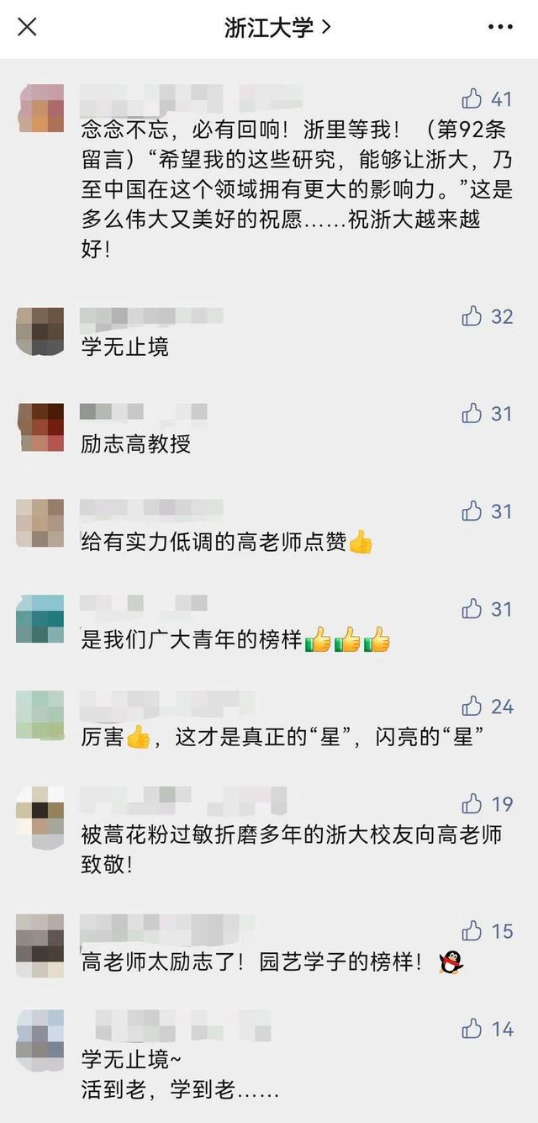Like the 园艺学子的榜样 comment with 15 likes

472,931
